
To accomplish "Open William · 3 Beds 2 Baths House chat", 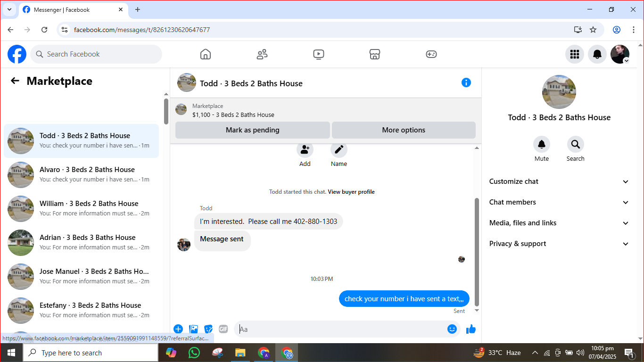I will click(81, 209).
